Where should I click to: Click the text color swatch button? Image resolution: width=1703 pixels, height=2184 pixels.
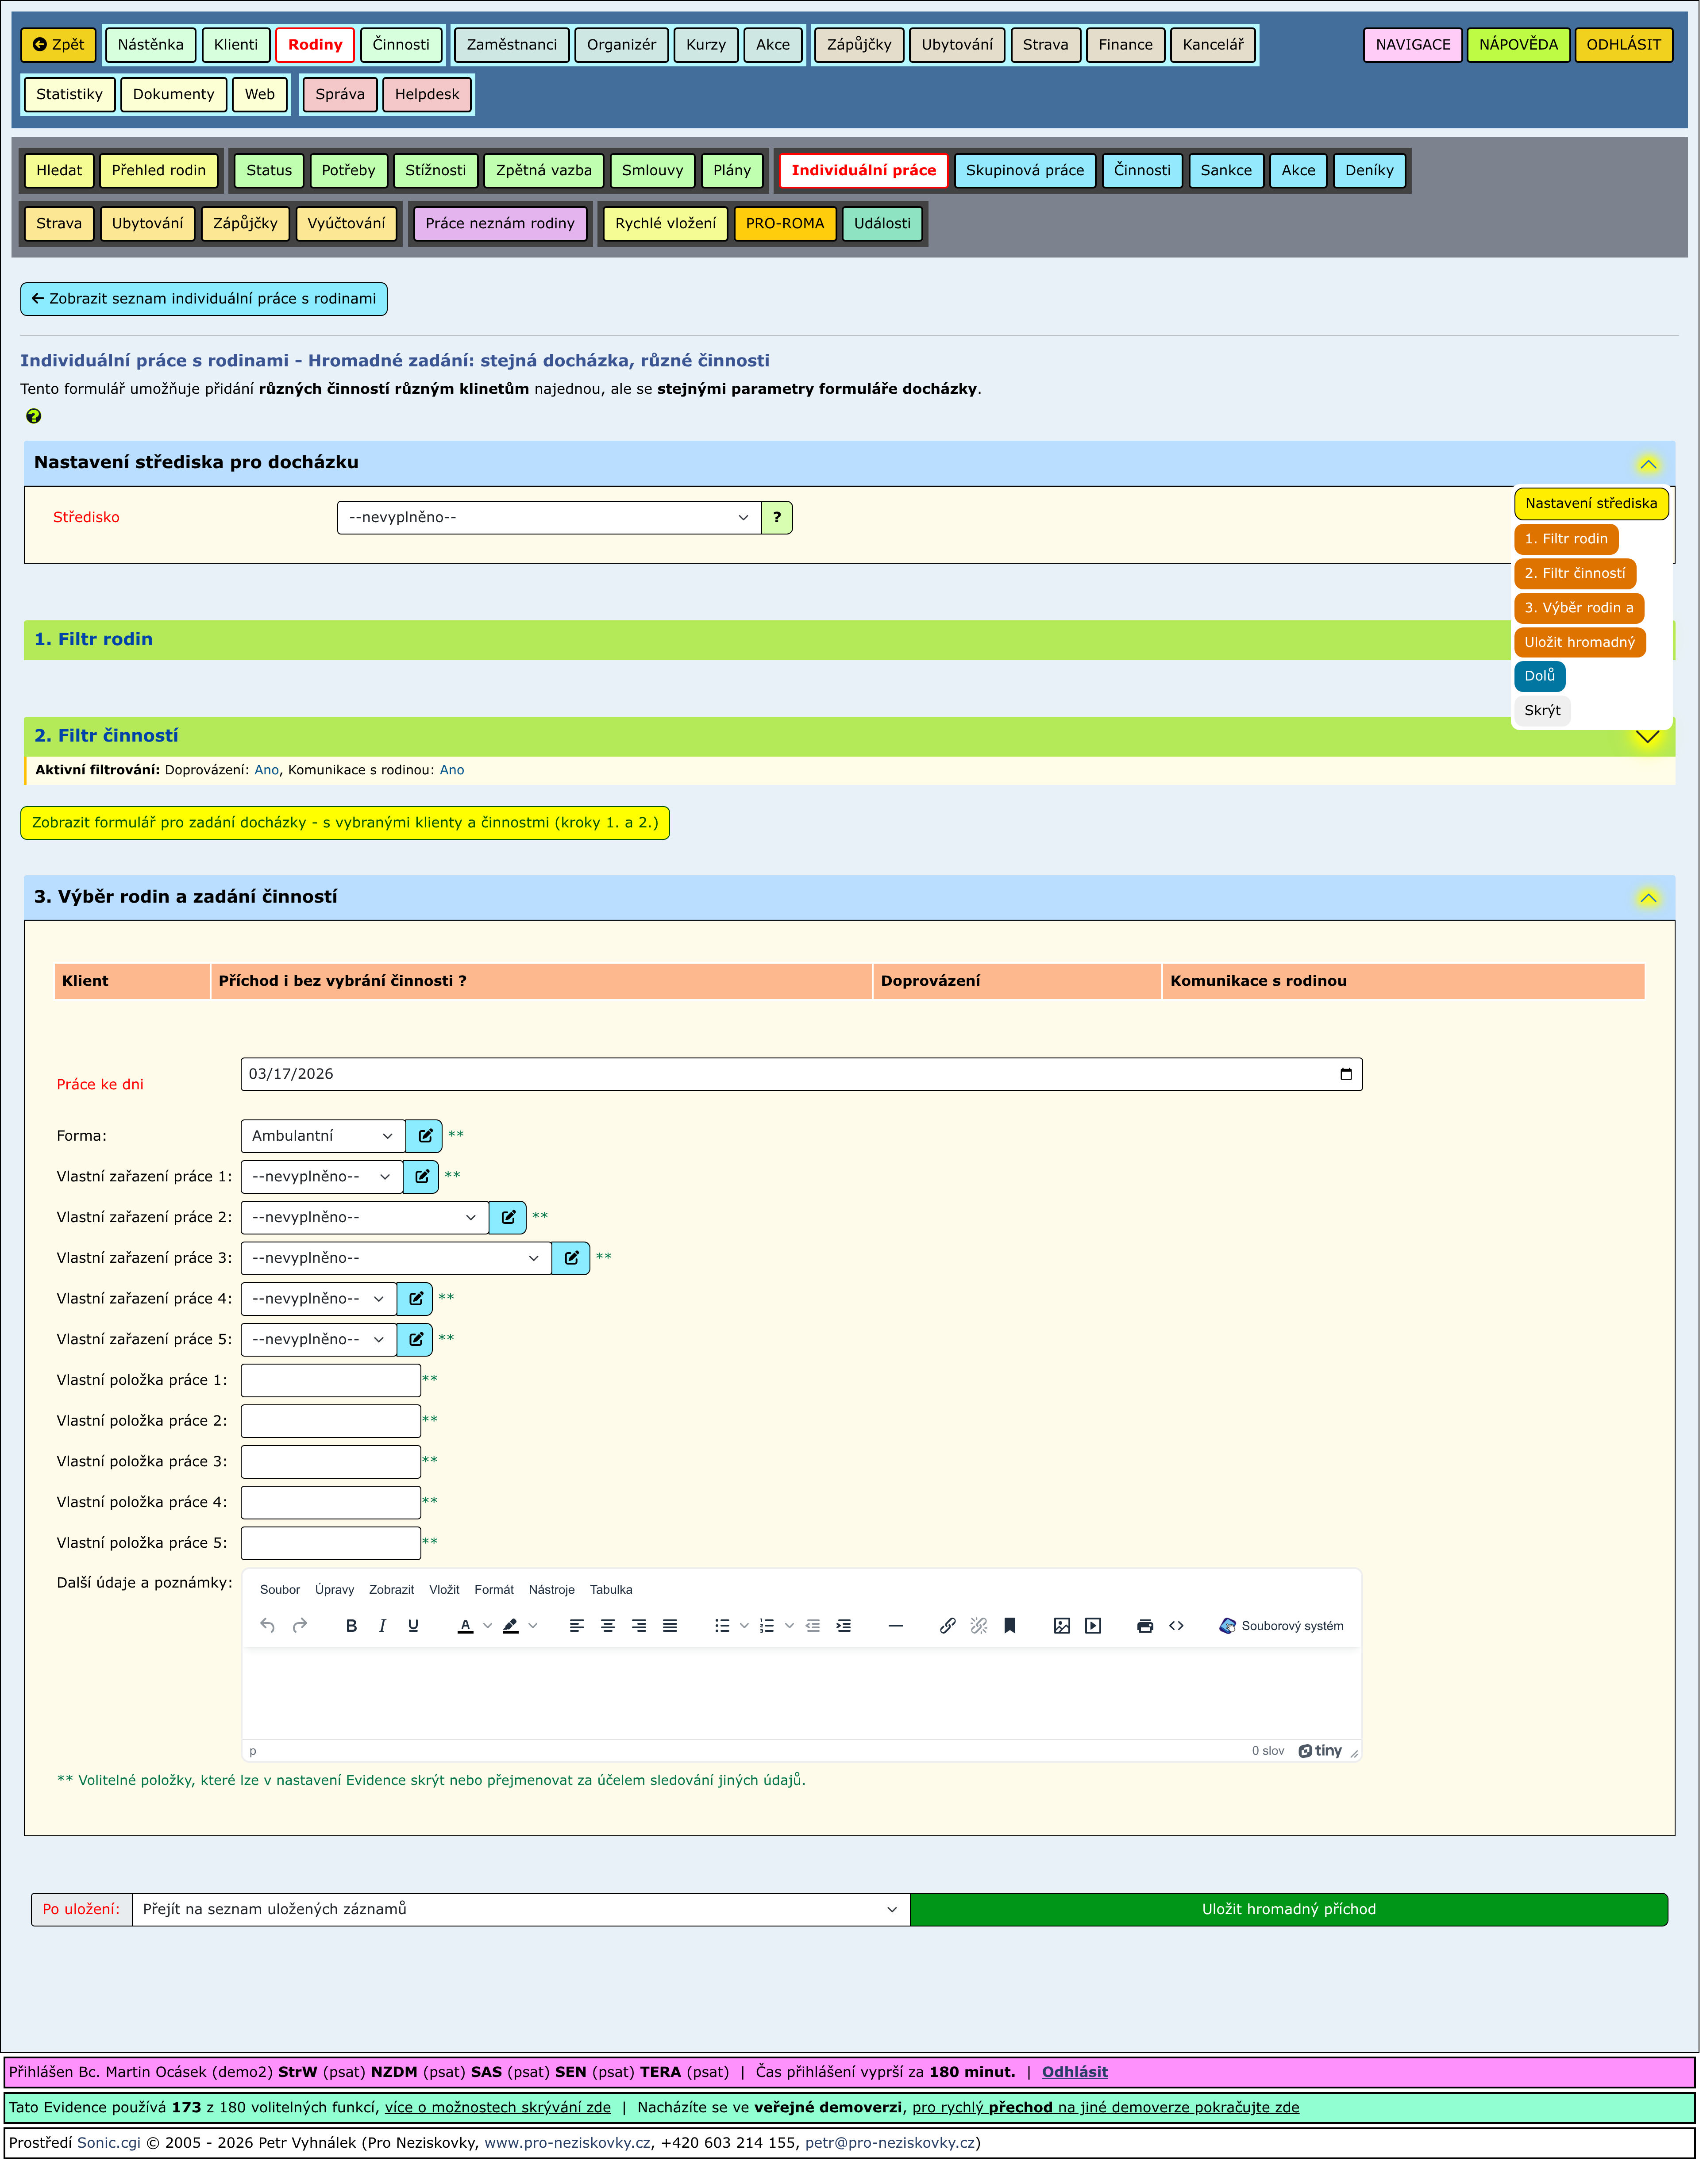(465, 1627)
